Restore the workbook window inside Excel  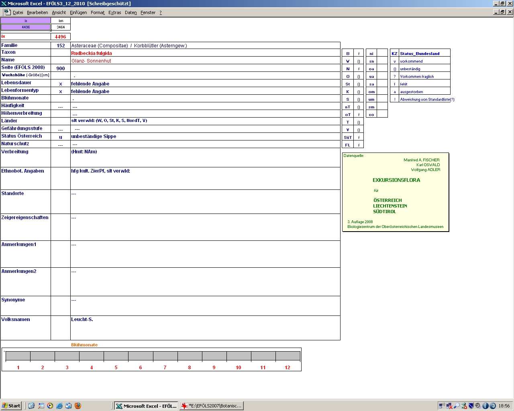(x=502, y=12)
